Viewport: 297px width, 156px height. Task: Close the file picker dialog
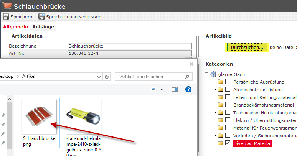click(191, 64)
